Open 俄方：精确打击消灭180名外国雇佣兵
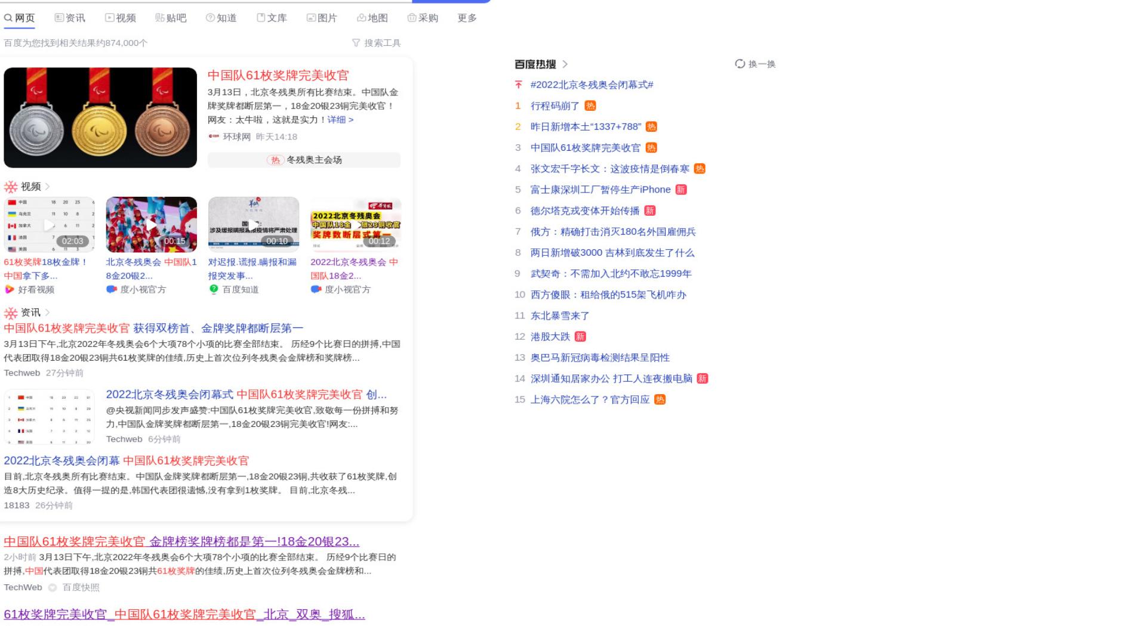 613,231
